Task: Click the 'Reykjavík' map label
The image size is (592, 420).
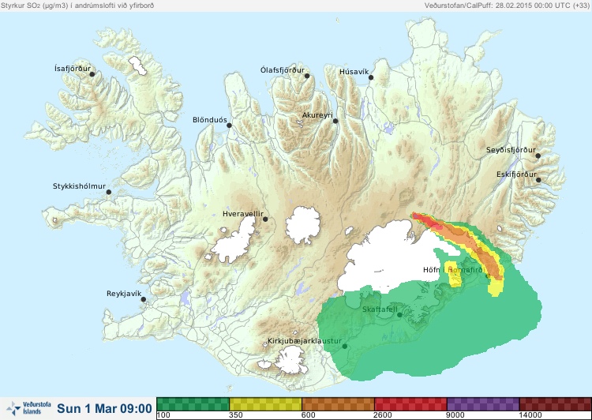Action: click(x=124, y=294)
